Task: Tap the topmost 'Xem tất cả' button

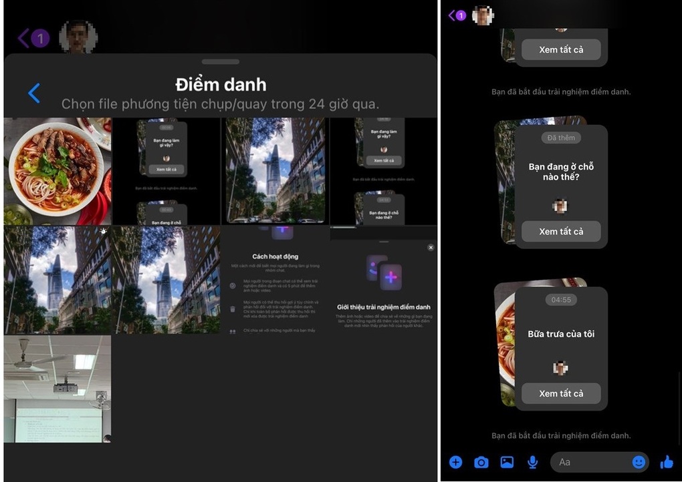Action: (561, 49)
